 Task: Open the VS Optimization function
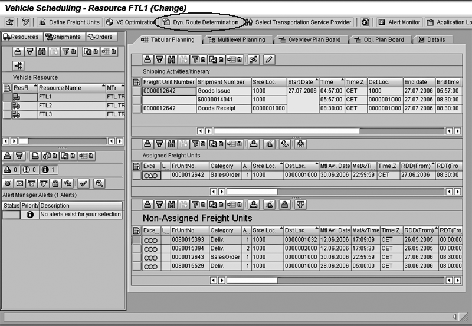point(129,22)
